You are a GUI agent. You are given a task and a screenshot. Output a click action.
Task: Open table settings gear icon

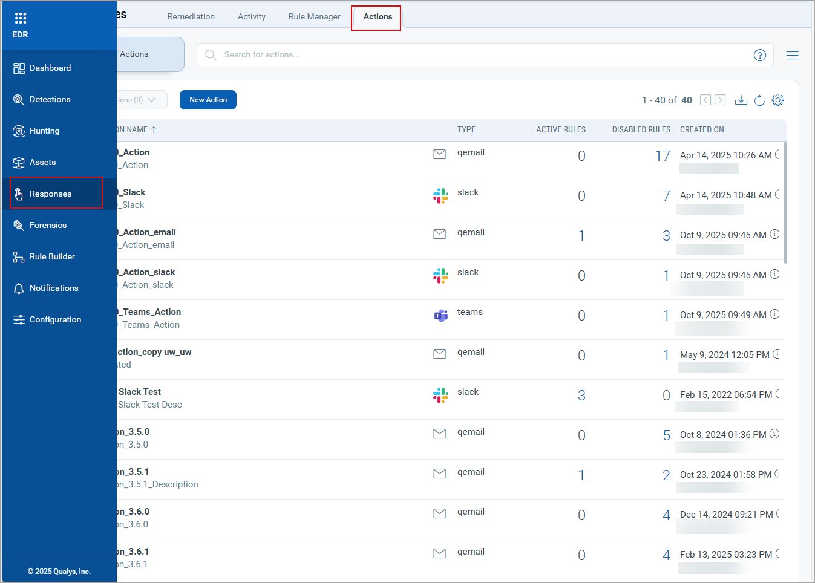778,100
